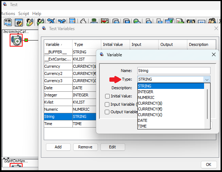Click the database with floppy disk icon
The image size is (222, 172).
(x=127, y=21)
